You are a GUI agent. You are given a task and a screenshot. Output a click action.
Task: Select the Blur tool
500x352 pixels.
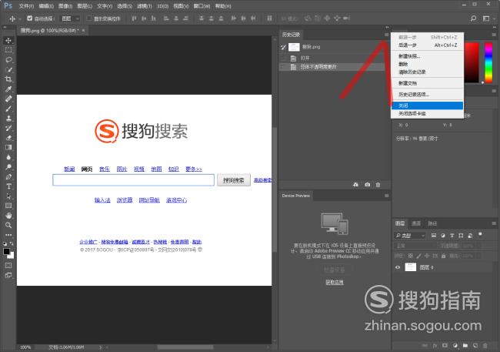point(8,157)
